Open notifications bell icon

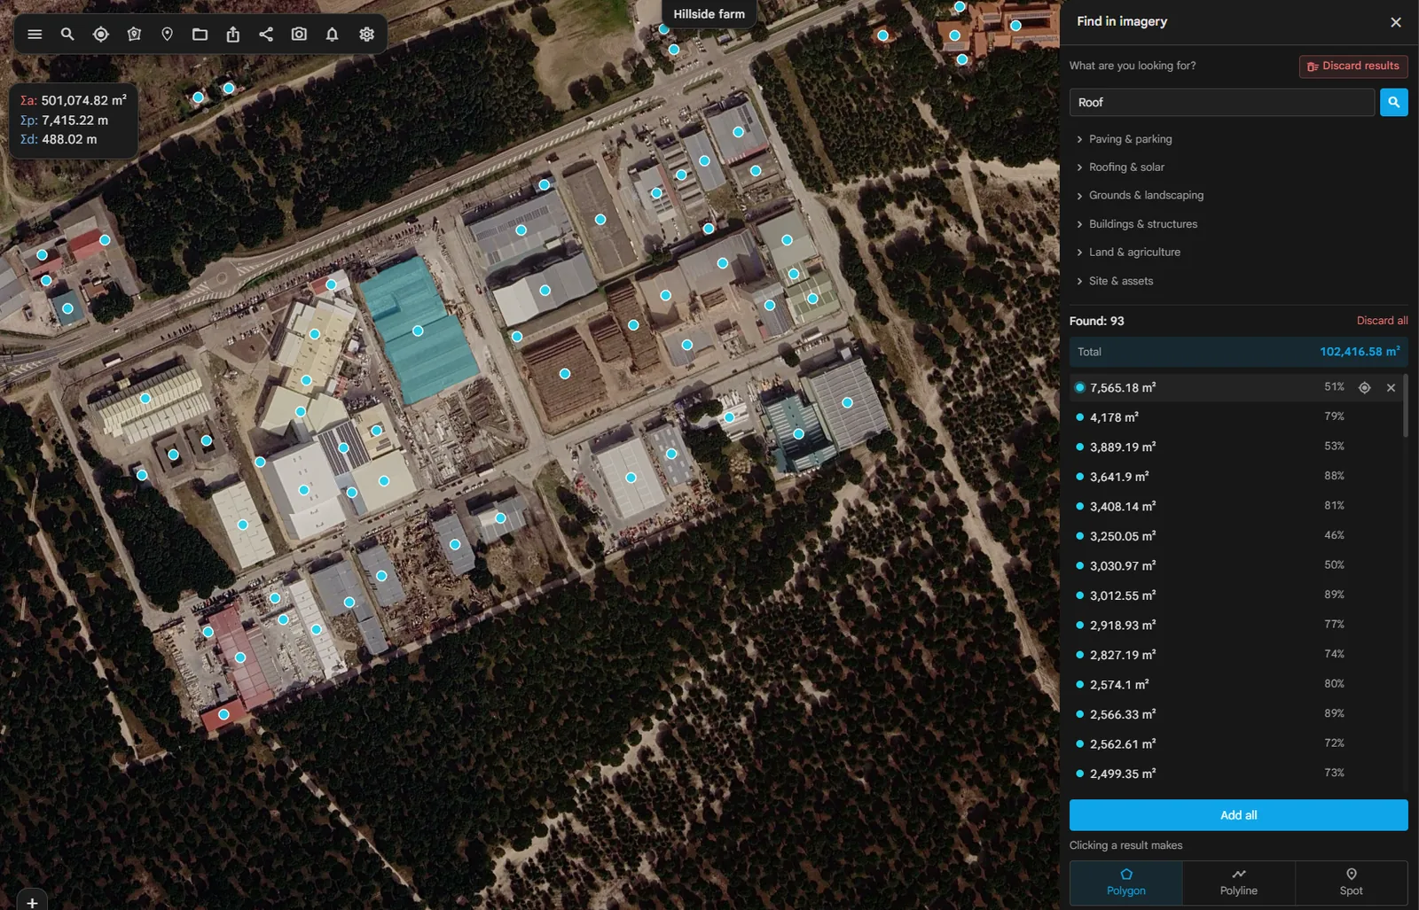pyautogui.click(x=332, y=34)
